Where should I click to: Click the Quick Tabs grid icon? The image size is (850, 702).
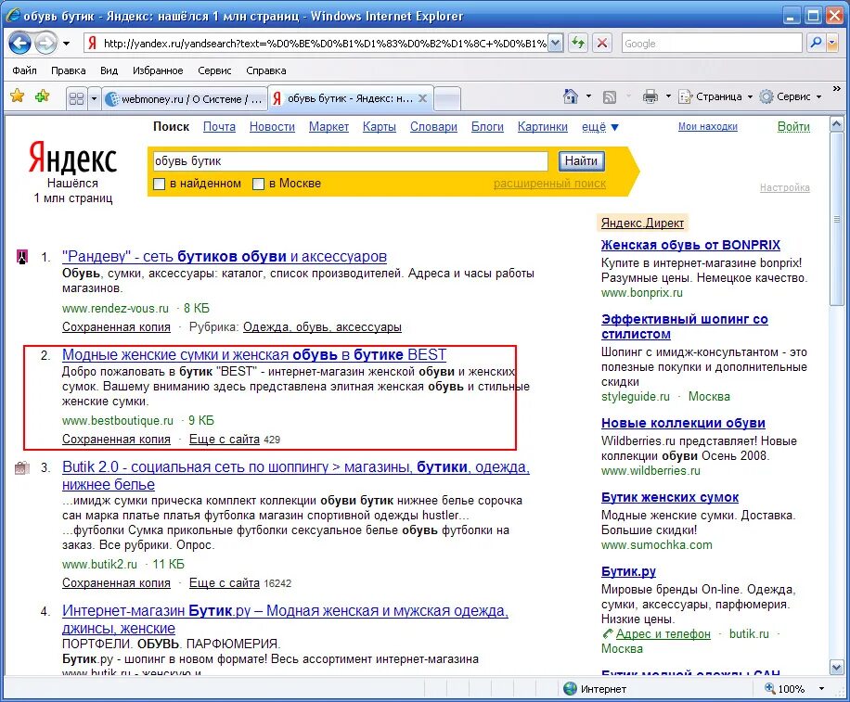(76, 98)
